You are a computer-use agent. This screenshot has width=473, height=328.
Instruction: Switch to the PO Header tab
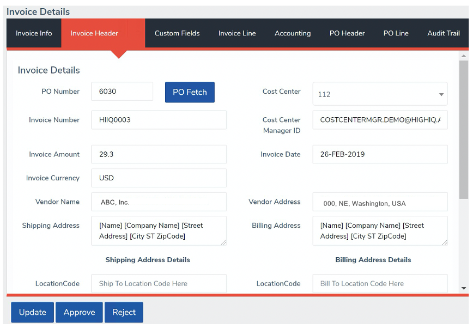347,33
